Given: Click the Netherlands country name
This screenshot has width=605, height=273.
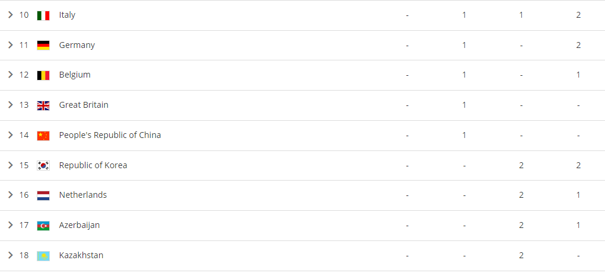Looking at the screenshot, I should coord(83,195).
